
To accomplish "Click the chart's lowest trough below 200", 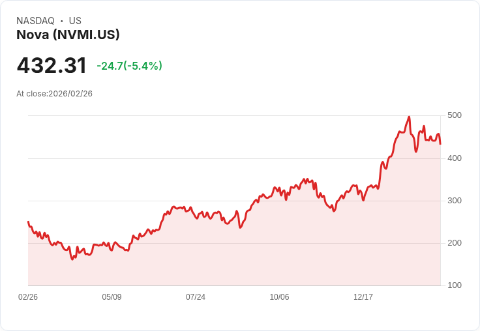I will pyautogui.click(x=72, y=259).
